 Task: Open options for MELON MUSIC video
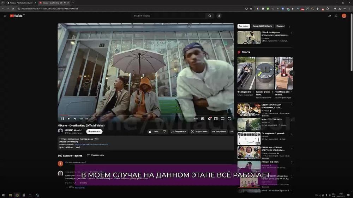[291, 105]
